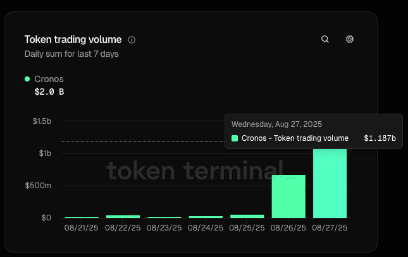This screenshot has width=408, height=257.
Task: Click the 08/27/25 x-axis date label
Action: tap(330, 227)
